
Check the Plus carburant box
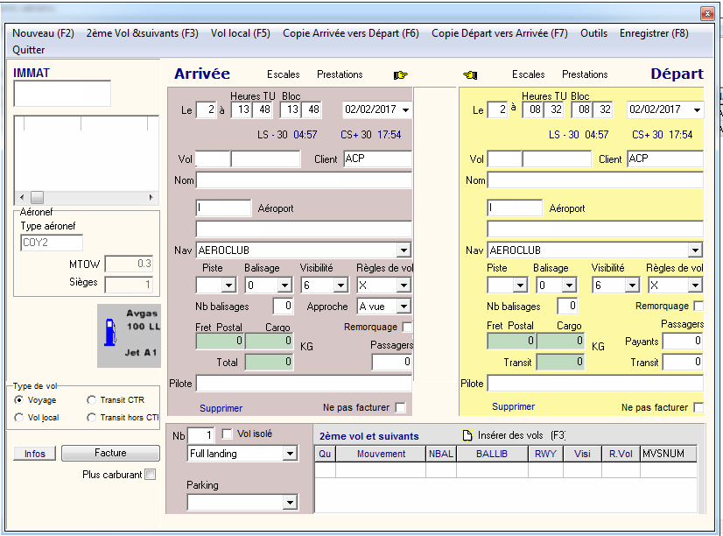pos(150,475)
